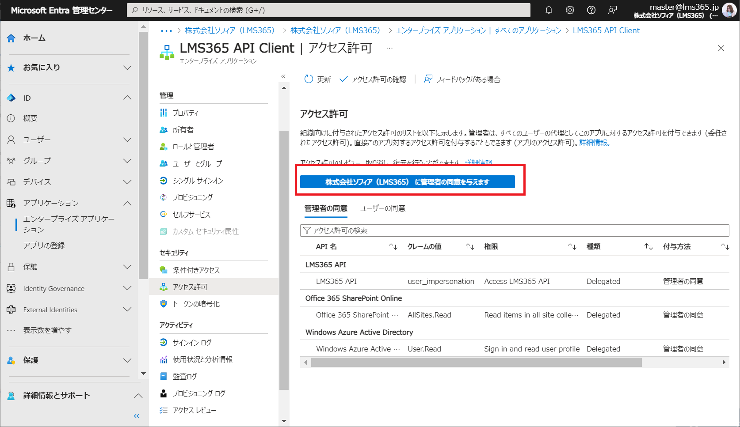Screen dimensions: 740x427
Task: Click the 条件付きアクセス icon
Action: click(x=164, y=270)
